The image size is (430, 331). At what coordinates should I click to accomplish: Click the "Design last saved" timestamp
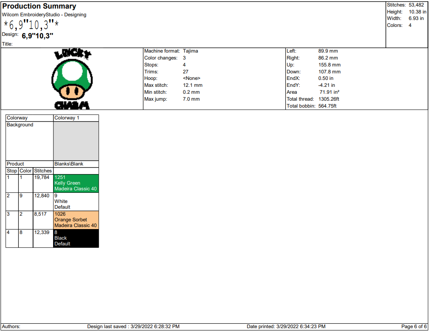(x=134, y=327)
